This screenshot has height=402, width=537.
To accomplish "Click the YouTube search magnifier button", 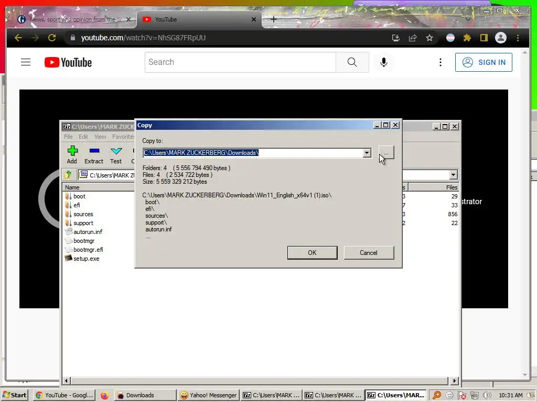I will (x=352, y=62).
